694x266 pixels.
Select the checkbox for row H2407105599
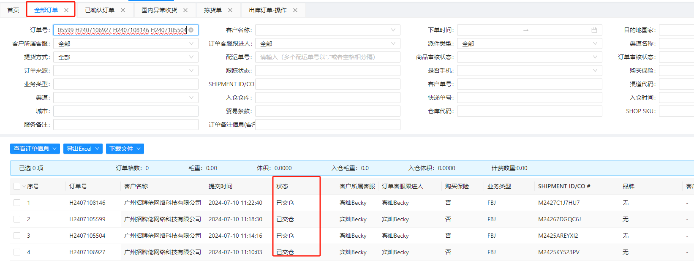pyautogui.click(x=17, y=219)
